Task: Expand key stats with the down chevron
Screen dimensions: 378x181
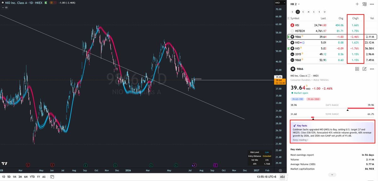Action: (332, 174)
